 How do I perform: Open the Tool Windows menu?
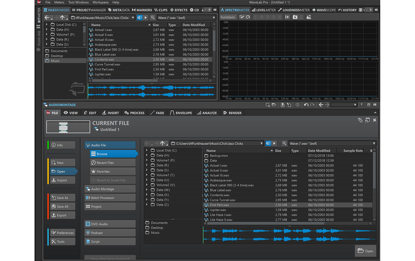(78, 2)
